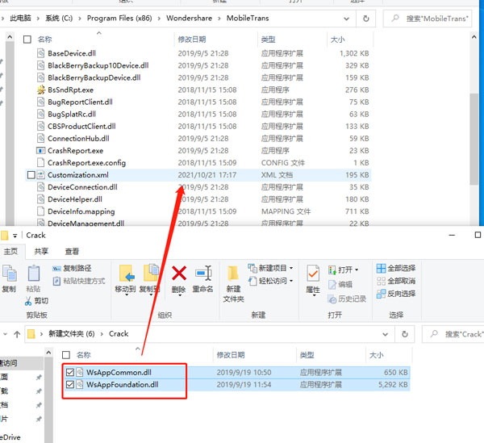Expand the Easy access (轻松访问) dropdown
The image size is (484, 443).
pos(291,281)
